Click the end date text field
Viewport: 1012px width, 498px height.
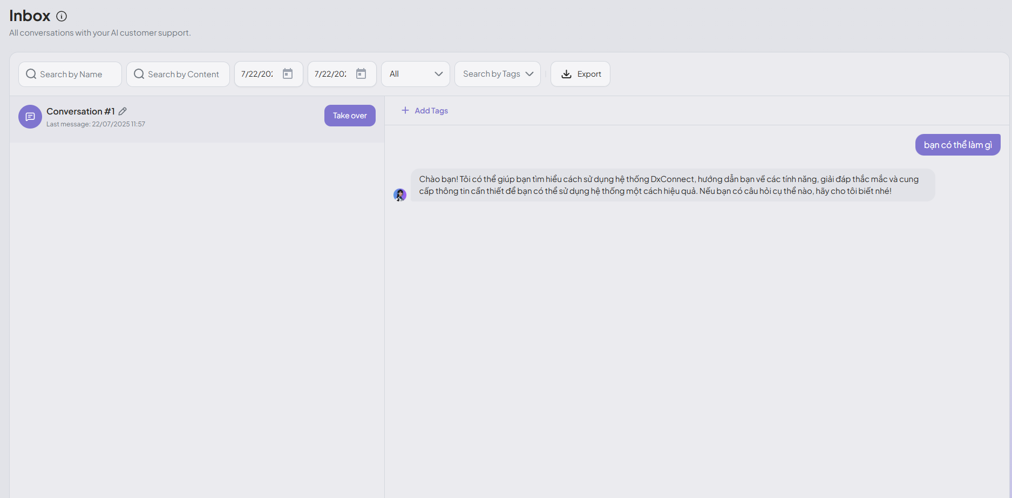(331, 74)
